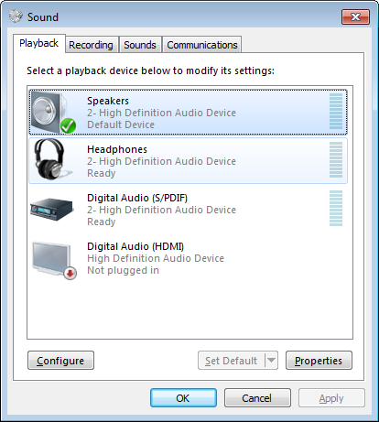Click 'Ready' status under Digital Audio (S/PDIF)
379x422 pixels.
[102, 222]
